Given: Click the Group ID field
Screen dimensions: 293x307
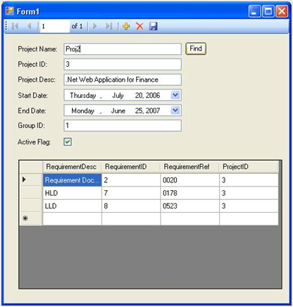Looking at the screenshot, I should pos(123,125).
